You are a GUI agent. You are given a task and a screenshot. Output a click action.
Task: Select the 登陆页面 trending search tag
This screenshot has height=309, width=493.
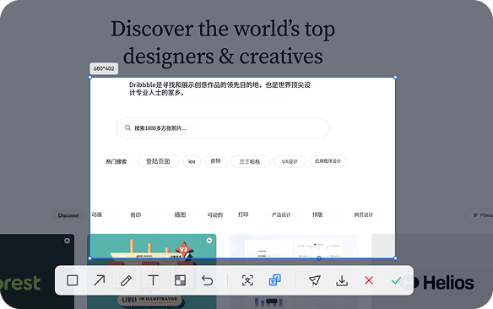pos(158,161)
